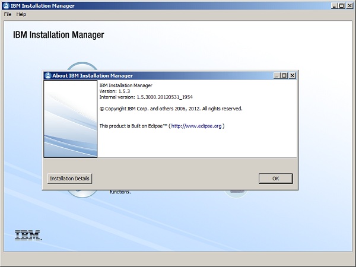Confirm the About dialog with OK
Image resolution: width=356 pixels, height=267 pixels.
tap(276, 179)
